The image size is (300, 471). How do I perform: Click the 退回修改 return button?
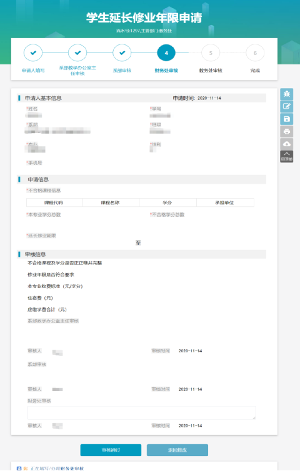[x=177, y=450]
